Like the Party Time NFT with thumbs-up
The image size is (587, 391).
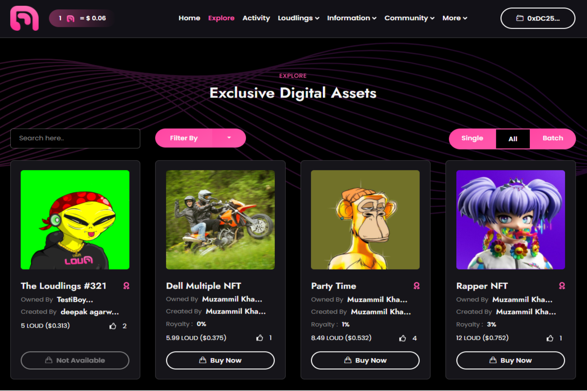tap(403, 338)
